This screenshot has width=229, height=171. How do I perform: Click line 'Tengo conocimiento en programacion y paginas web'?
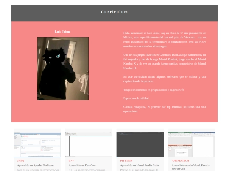(x=154, y=90)
